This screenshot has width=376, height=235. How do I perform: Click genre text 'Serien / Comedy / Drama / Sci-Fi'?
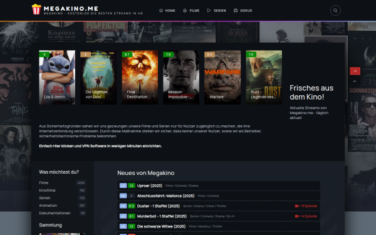click(212, 216)
